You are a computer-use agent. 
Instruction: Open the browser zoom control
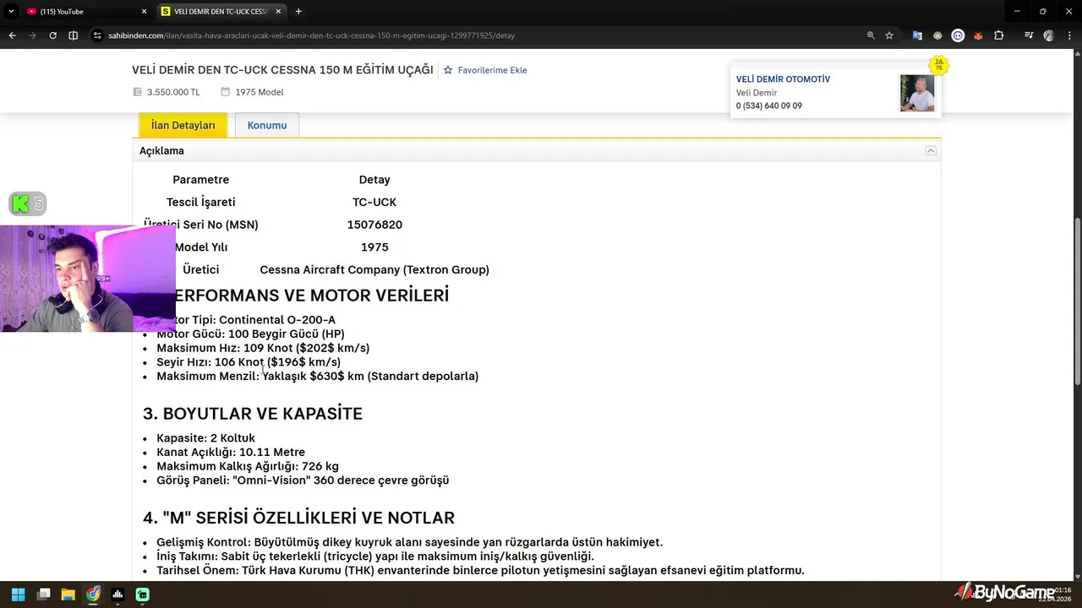point(871,35)
